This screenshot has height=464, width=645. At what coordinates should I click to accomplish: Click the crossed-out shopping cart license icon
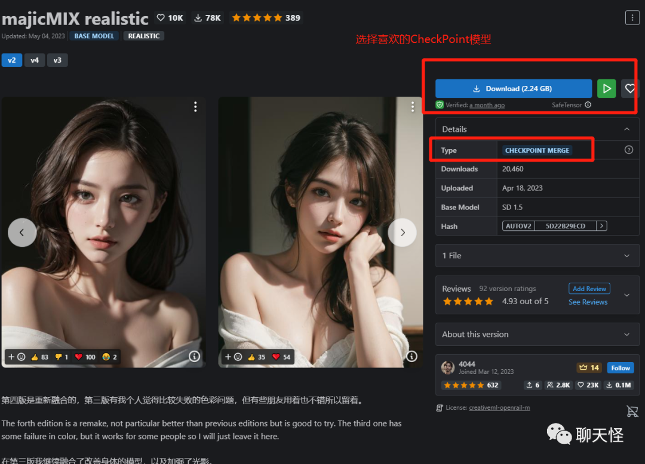click(x=632, y=410)
